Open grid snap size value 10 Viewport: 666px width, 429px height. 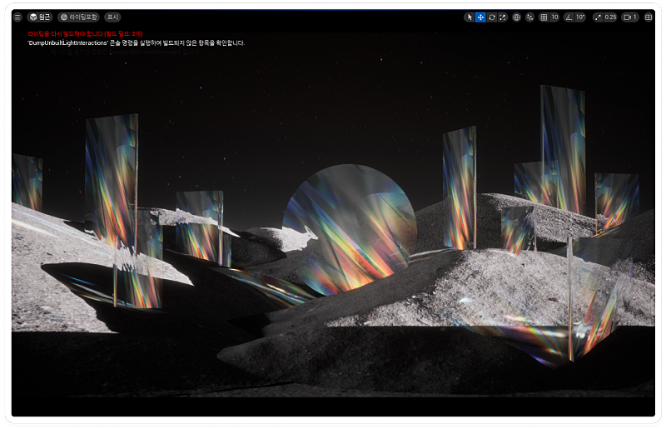(x=554, y=17)
